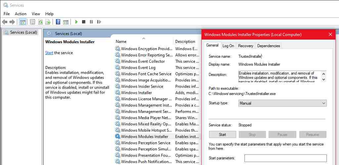Screen dimensions: 339x165
Task: Toggle the Show/Hide Action Pane icon
Action: click(x=66, y=22)
